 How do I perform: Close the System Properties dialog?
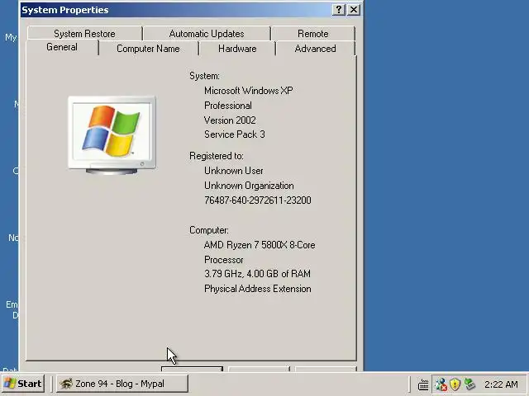point(353,10)
